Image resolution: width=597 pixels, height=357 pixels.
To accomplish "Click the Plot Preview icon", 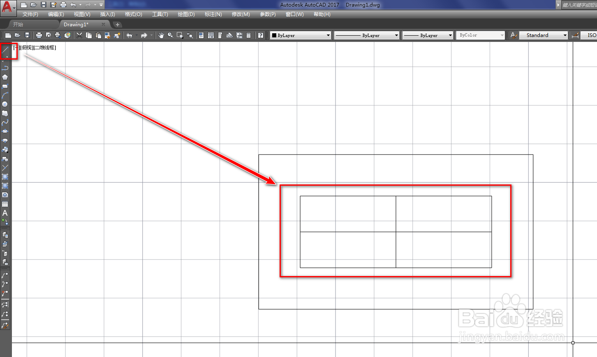I will (49, 35).
